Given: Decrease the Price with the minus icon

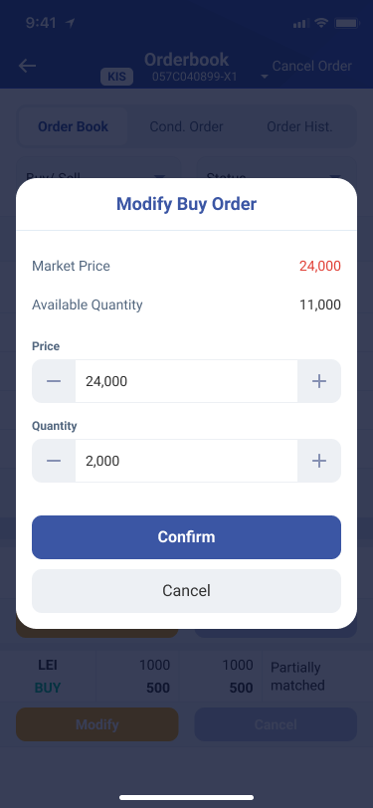Looking at the screenshot, I should [x=54, y=381].
